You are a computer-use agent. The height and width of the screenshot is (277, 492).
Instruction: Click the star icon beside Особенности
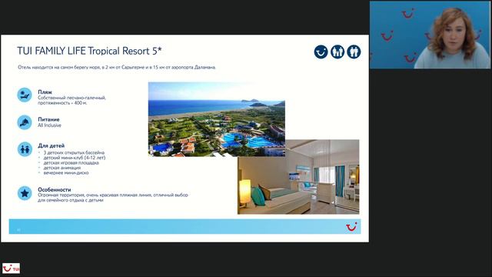(25, 193)
